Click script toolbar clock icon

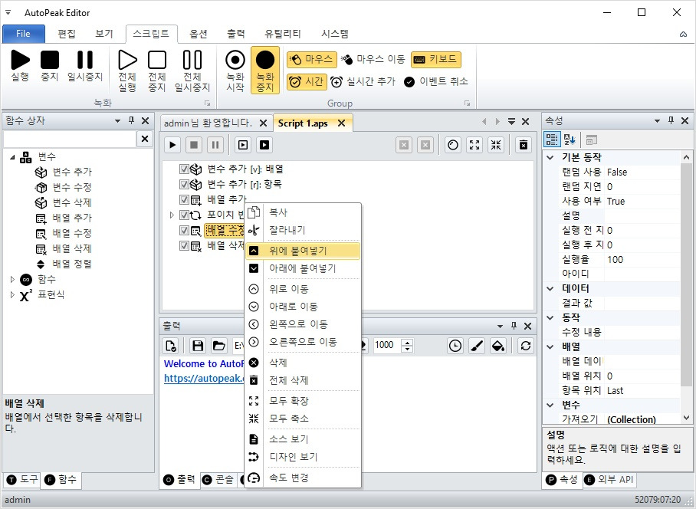click(453, 145)
